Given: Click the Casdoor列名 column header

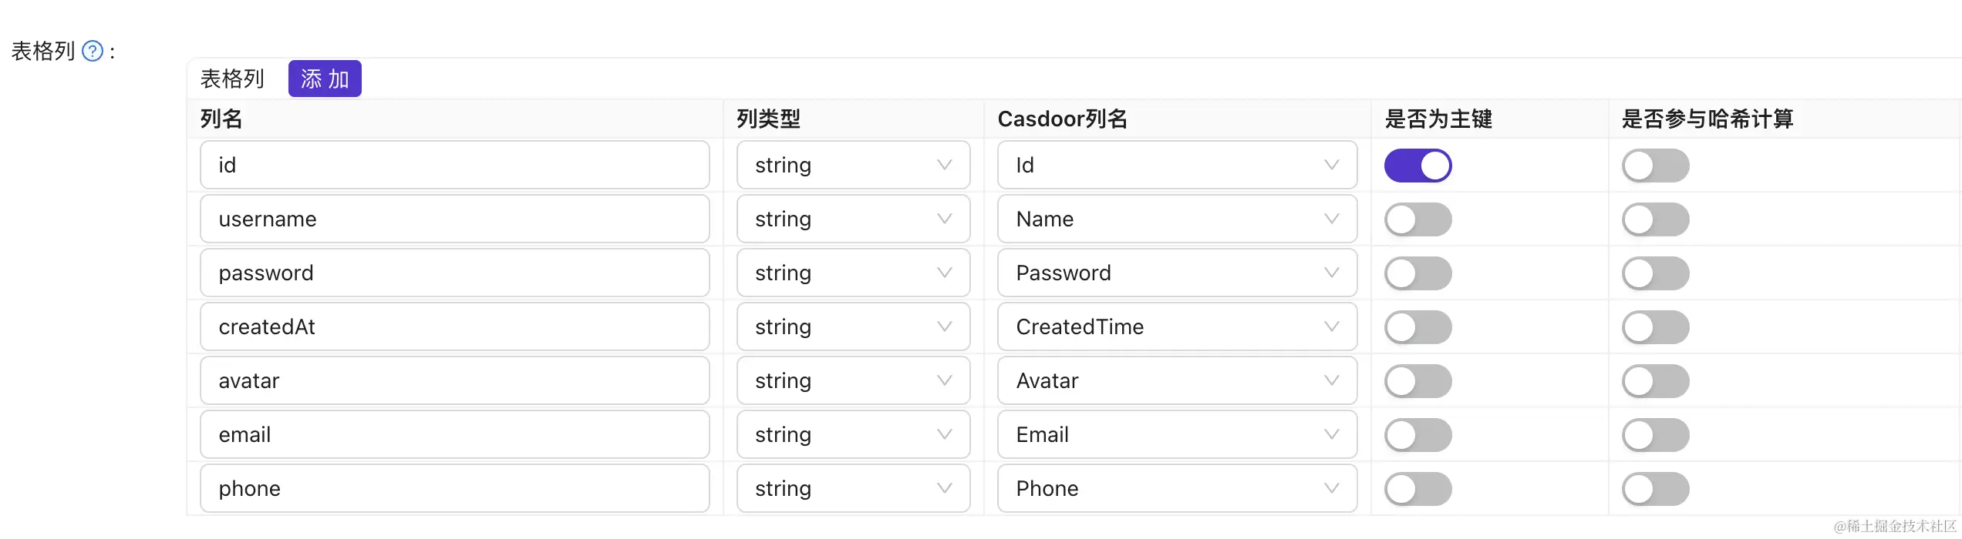Looking at the screenshot, I should (1062, 119).
